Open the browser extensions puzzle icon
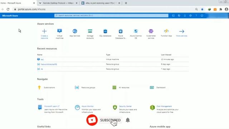This screenshot has height=129, width=229. [x=221, y=9]
